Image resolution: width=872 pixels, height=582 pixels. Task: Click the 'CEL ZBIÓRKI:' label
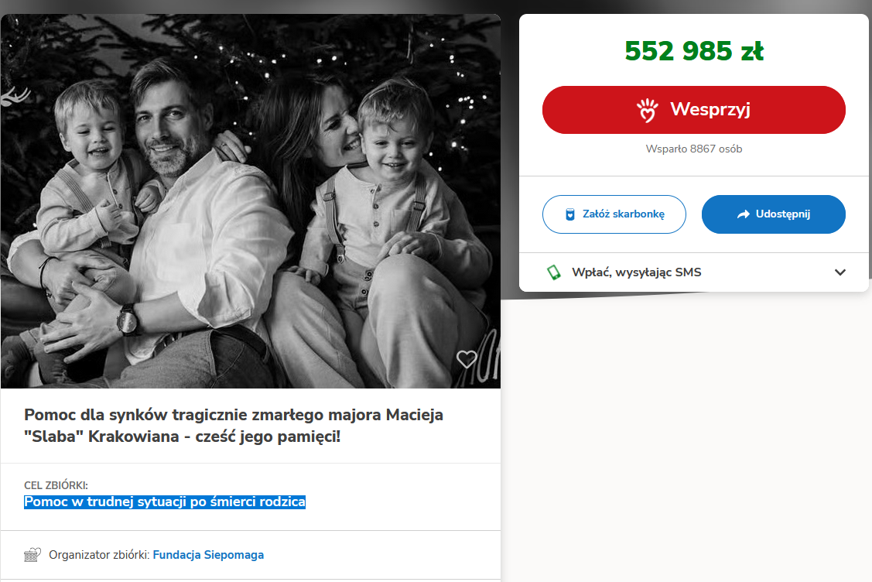pos(56,486)
